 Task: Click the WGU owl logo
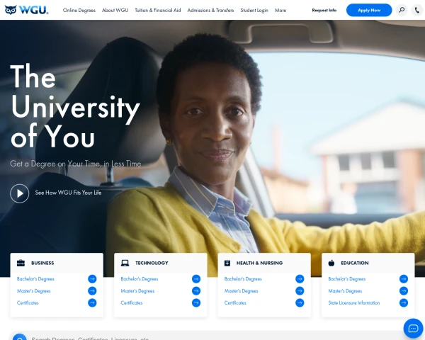point(26,10)
